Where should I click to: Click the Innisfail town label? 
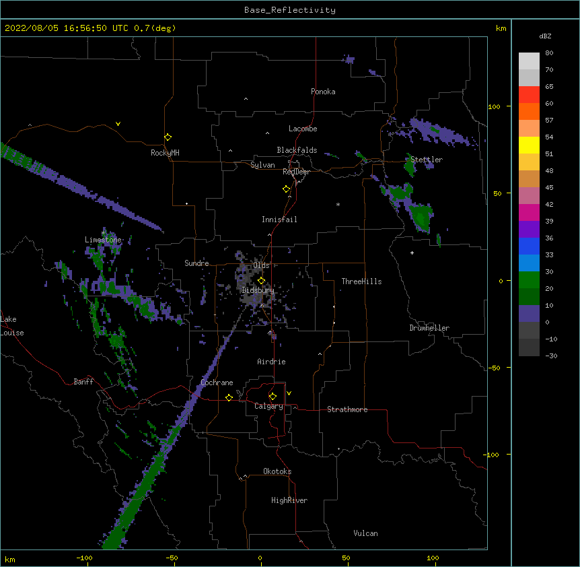point(280,220)
